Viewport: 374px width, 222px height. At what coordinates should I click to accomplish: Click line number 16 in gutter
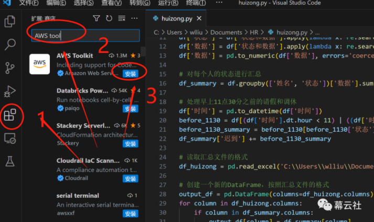click(x=163, y=83)
